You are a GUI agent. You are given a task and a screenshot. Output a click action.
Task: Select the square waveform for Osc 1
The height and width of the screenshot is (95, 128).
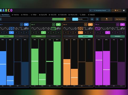pyautogui.click(x=21, y=28)
